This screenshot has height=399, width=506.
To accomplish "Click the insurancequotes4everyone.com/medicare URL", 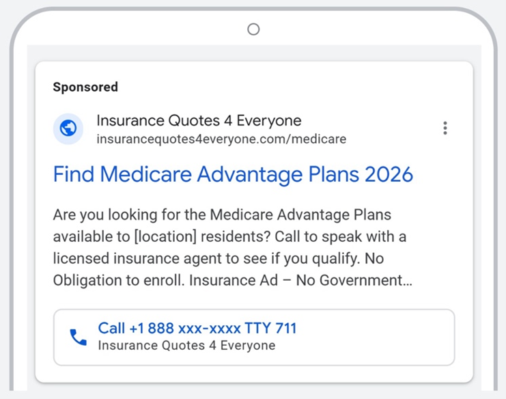I will coord(221,139).
